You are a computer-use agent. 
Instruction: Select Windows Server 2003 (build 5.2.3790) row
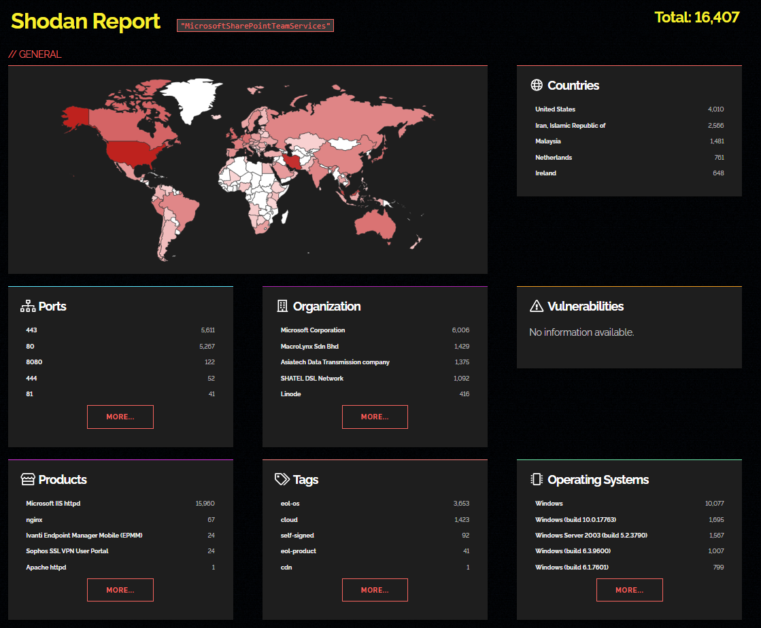[630, 536]
